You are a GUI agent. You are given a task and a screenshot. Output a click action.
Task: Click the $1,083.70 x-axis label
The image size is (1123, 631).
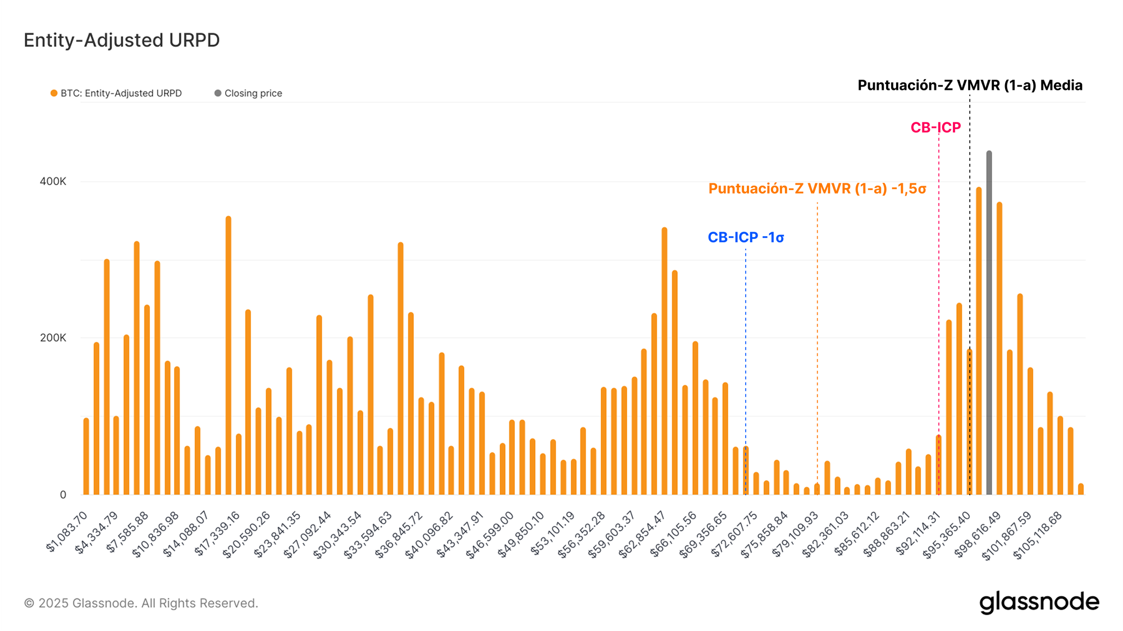(67, 532)
